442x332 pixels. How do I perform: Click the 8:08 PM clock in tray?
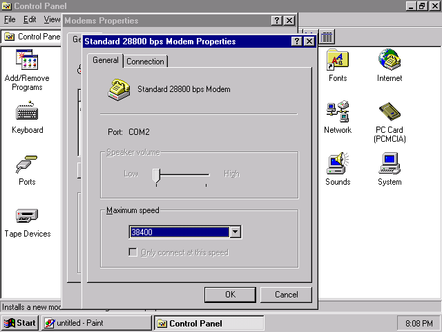coord(419,323)
